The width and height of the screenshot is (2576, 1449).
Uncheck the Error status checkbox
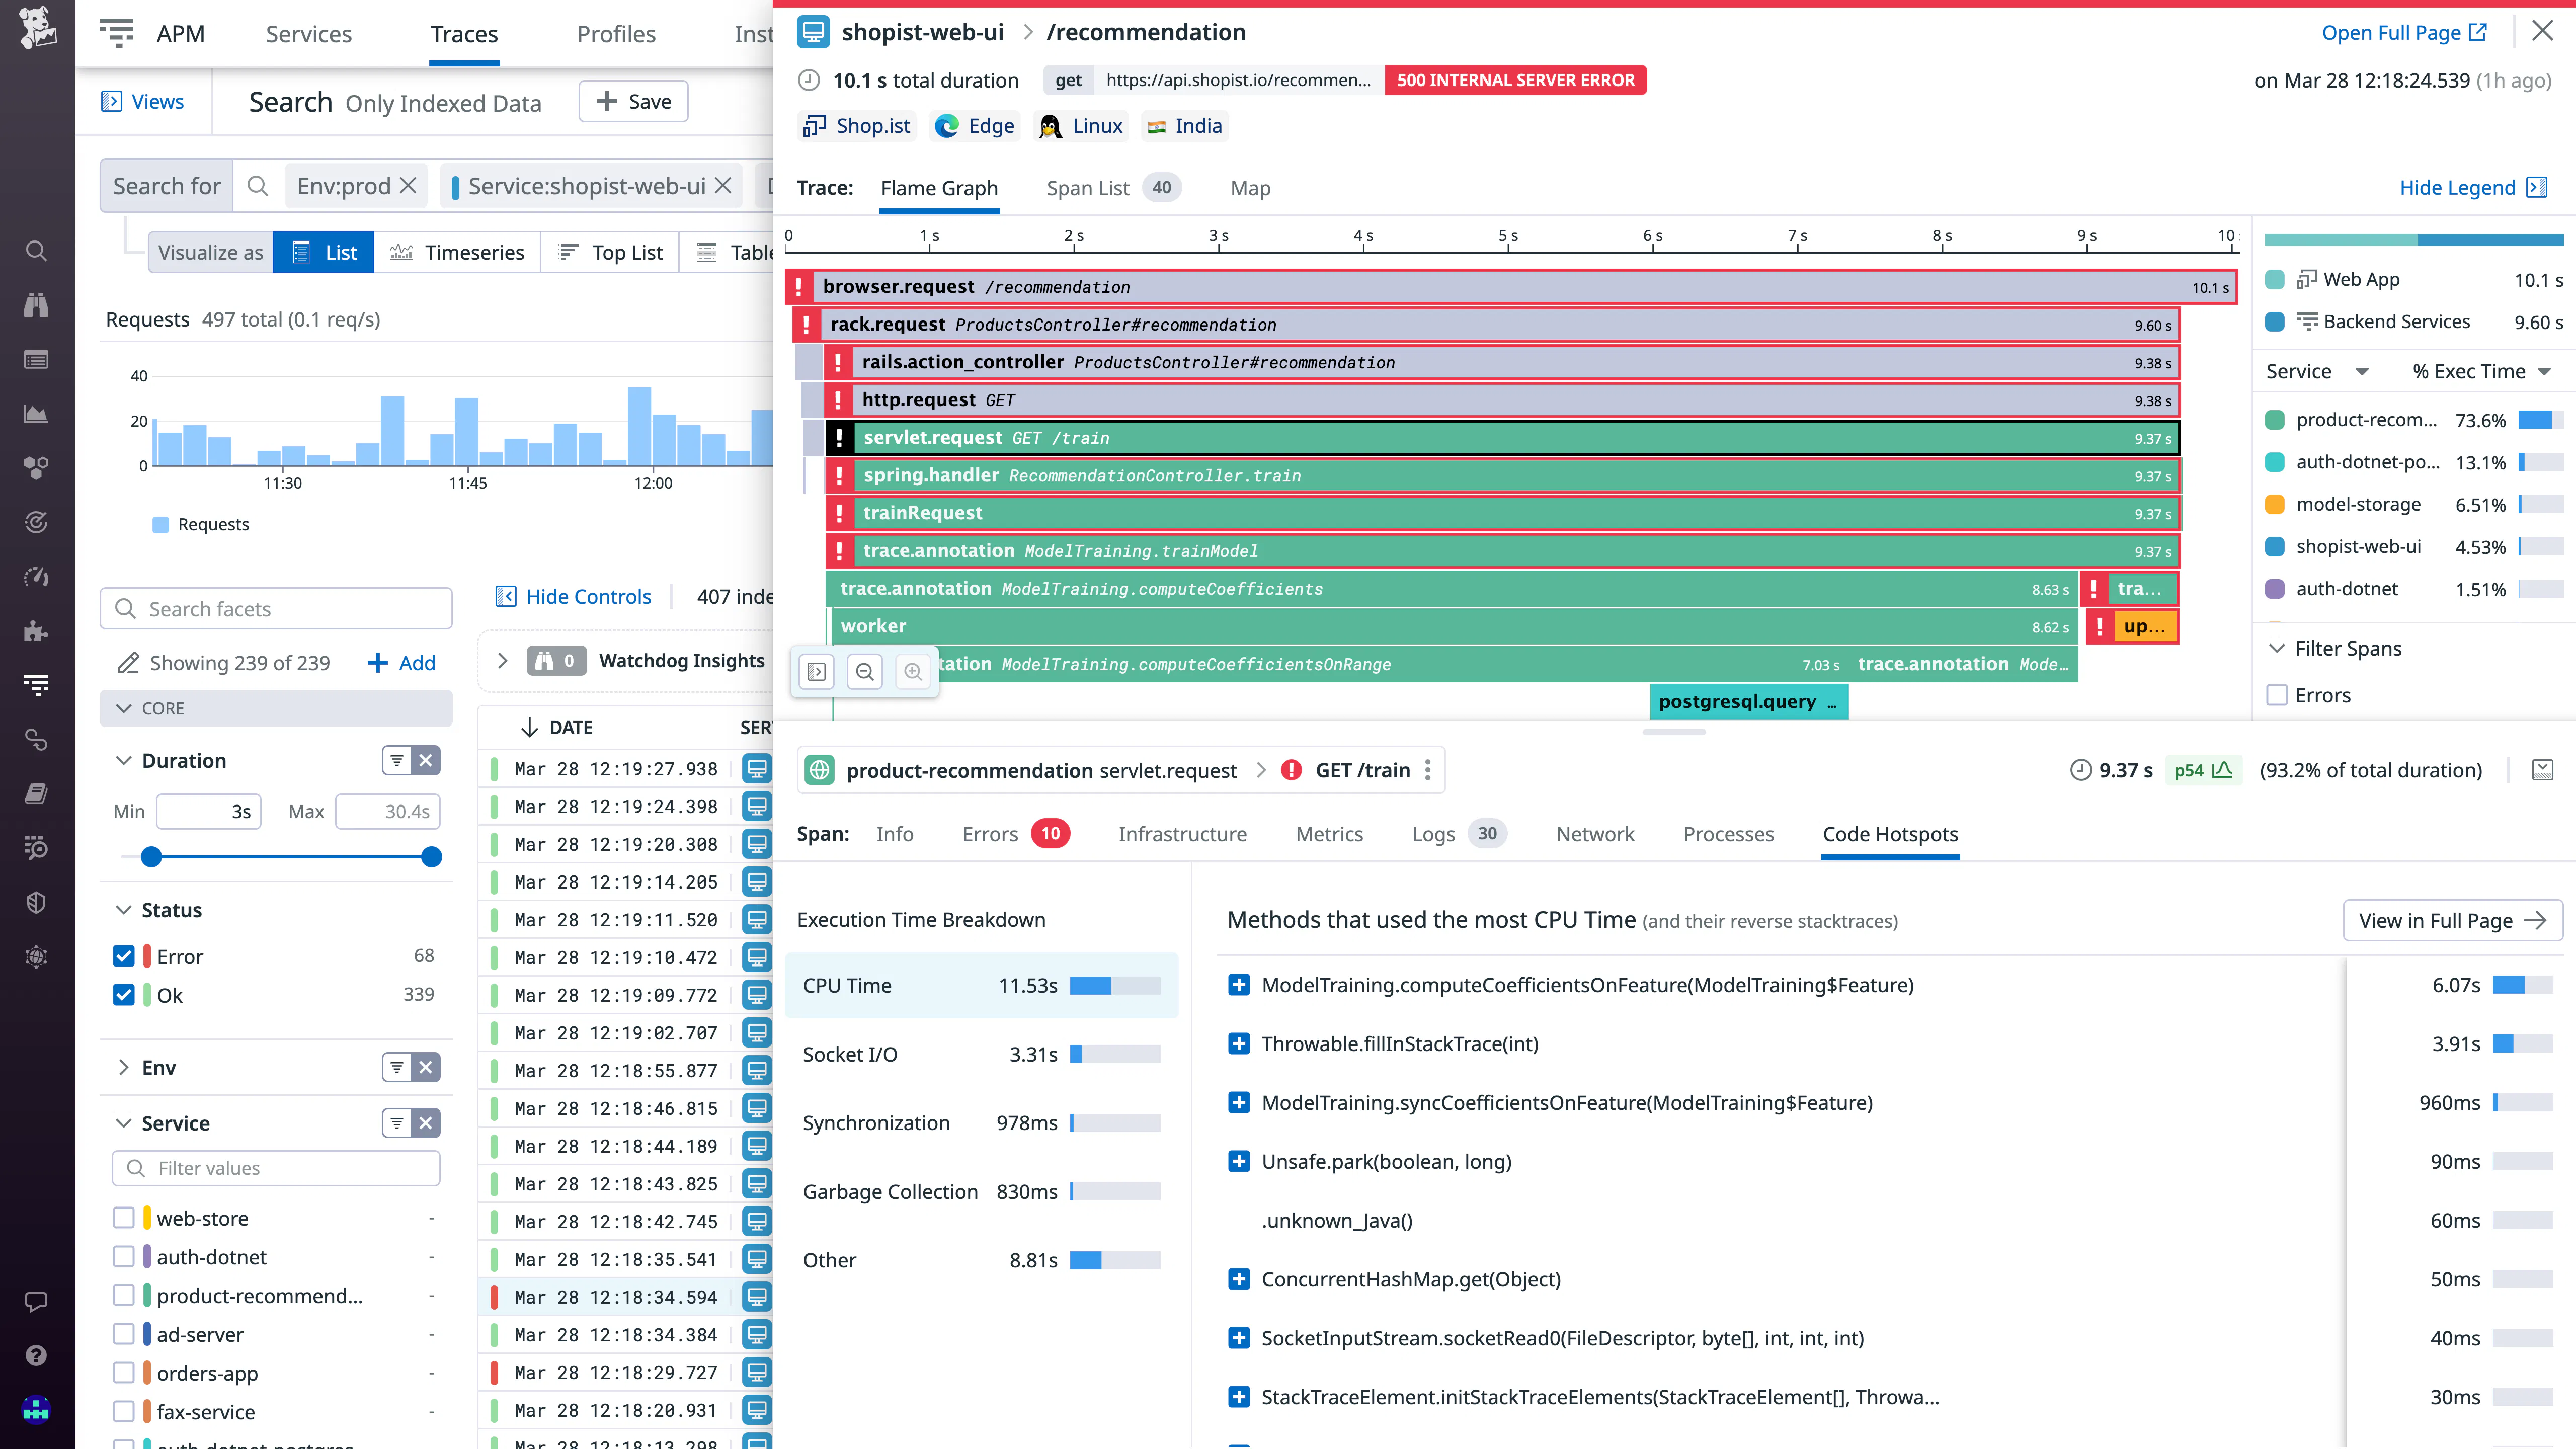[x=124, y=956]
